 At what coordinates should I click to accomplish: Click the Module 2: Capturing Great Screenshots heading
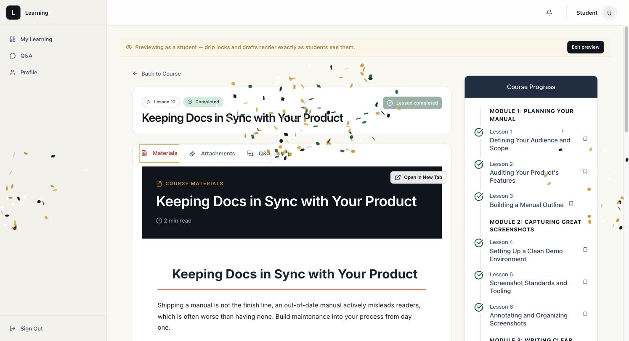pyautogui.click(x=535, y=226)
